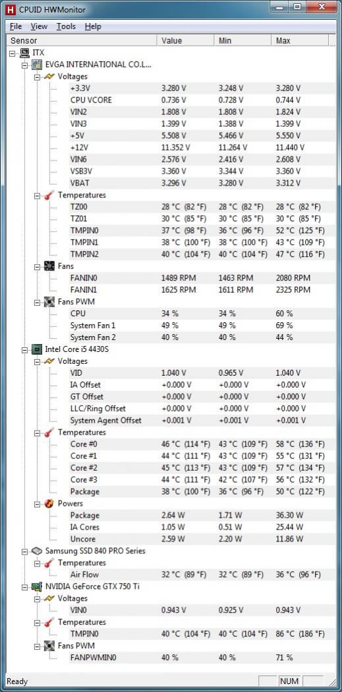Collapse the Samsung SSD 840 PRO Series node
The height and width of the screenshot is (692, 342).
(24, 551)
